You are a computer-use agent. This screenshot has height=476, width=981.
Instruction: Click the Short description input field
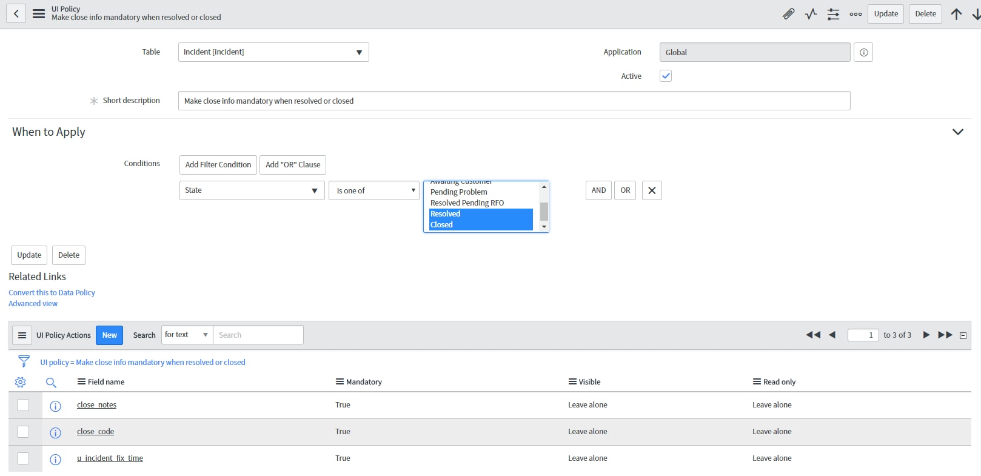(514, 101)
